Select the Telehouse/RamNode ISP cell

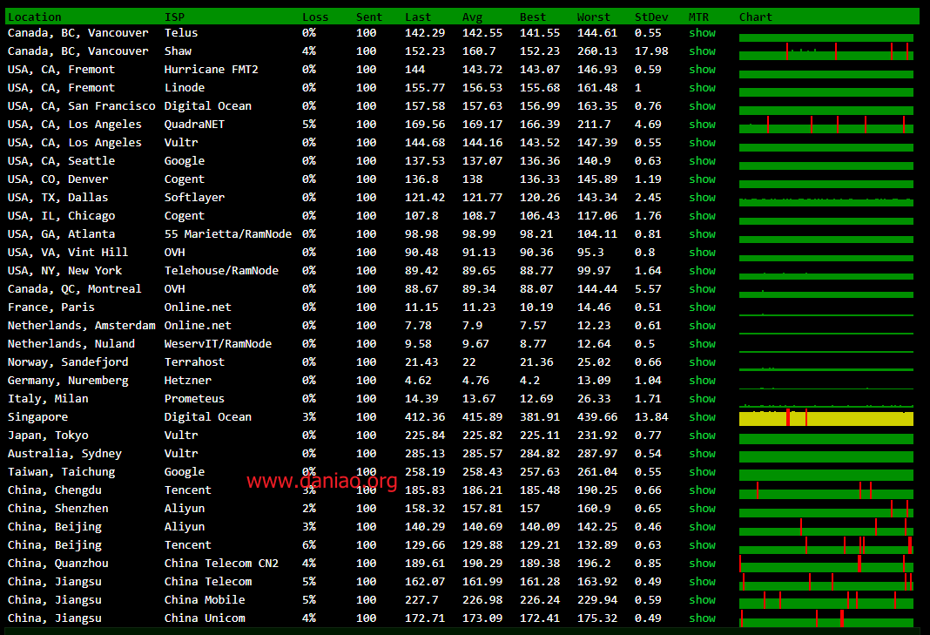(221, 271)
